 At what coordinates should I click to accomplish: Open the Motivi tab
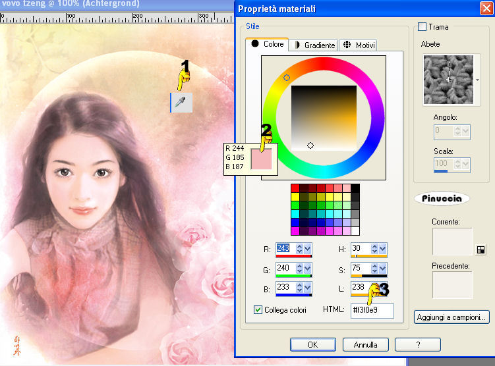point(358,45)
